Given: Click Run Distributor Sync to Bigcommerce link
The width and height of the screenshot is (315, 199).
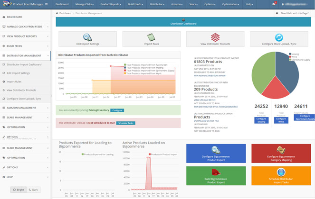Looking at the screenshot, I should (216, 107).
